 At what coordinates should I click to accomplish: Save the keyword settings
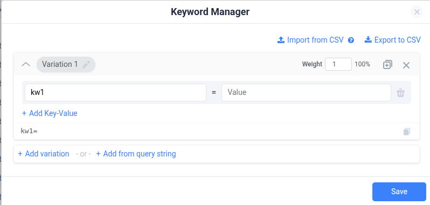pyautogui.click(x=399, y=192)
